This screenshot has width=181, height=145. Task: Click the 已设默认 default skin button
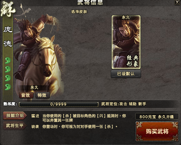(126, 74)
